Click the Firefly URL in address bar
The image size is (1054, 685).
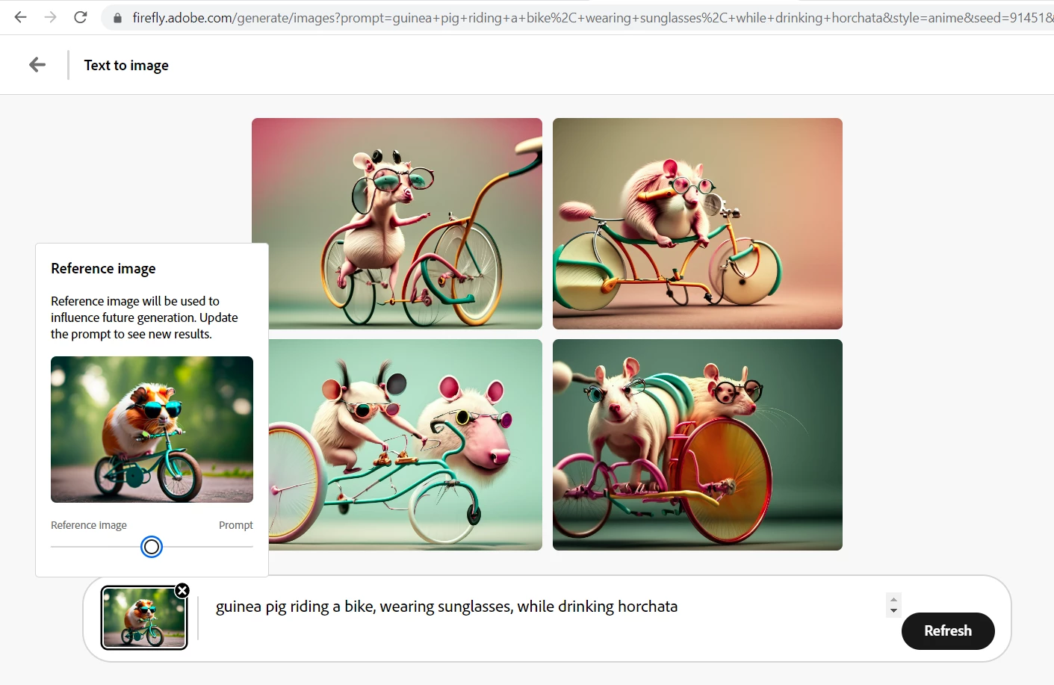pyautogui.click(x=592, y=18)
